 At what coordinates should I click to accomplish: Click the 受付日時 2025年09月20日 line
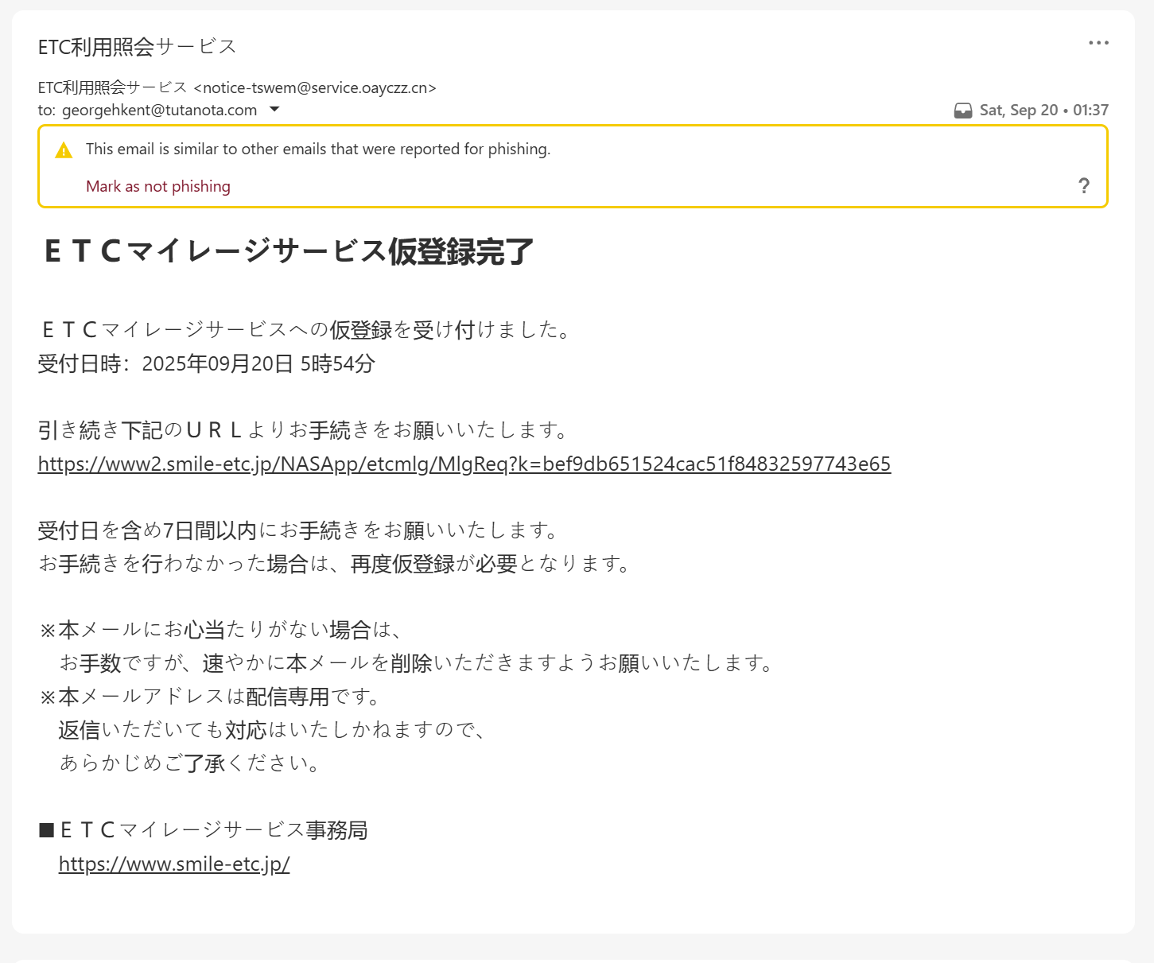point(207,363)
